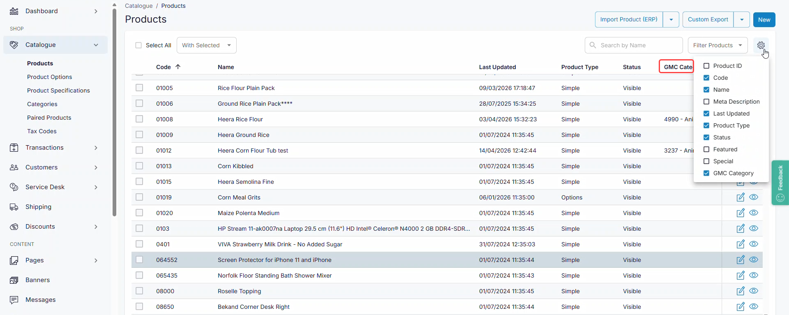Open Product Options in Catalogue menu

pyautogui.click(x=49, y=77)
